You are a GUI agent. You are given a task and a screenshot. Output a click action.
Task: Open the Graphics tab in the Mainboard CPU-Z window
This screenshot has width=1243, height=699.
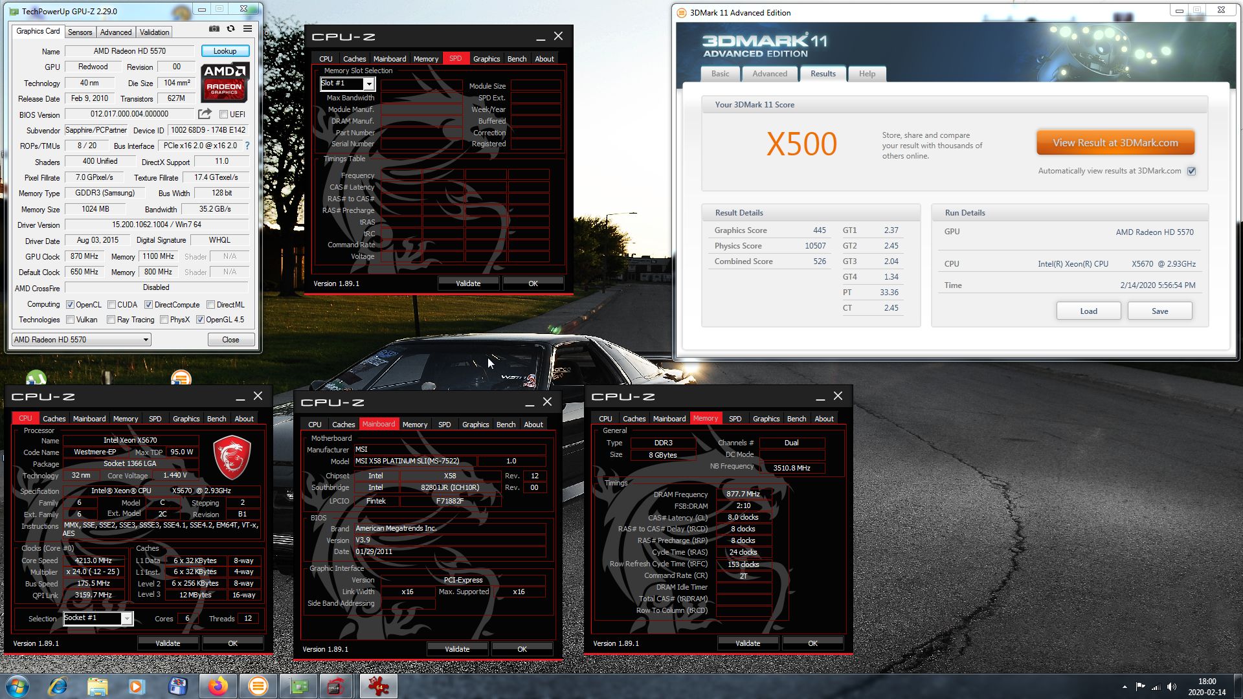[x=476, y=425]
